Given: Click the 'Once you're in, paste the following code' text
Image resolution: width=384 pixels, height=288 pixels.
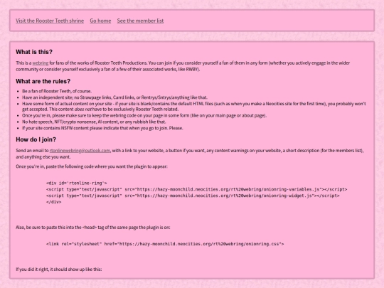Looking at the screenshot, I should pos(92,166).
